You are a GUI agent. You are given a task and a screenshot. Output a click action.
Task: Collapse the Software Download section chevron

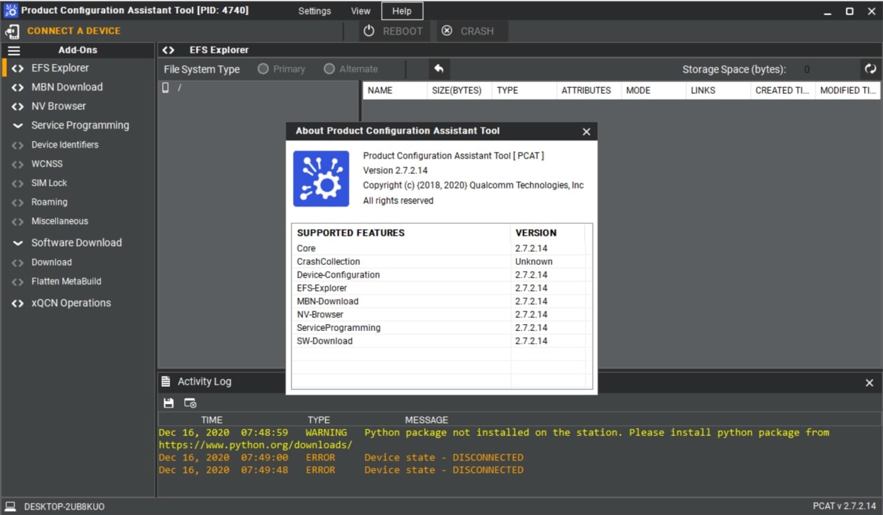coord(17,243)
